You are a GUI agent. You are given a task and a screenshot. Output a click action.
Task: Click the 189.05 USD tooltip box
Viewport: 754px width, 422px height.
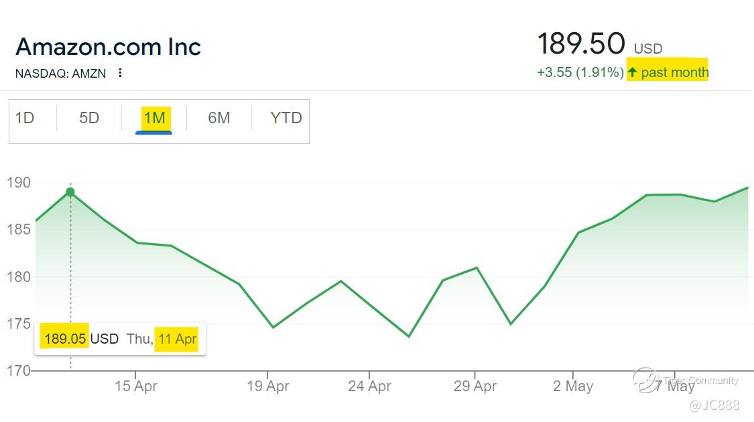[121, 339]
